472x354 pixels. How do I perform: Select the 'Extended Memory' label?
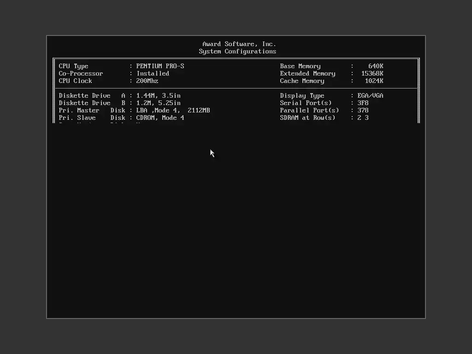307,73
